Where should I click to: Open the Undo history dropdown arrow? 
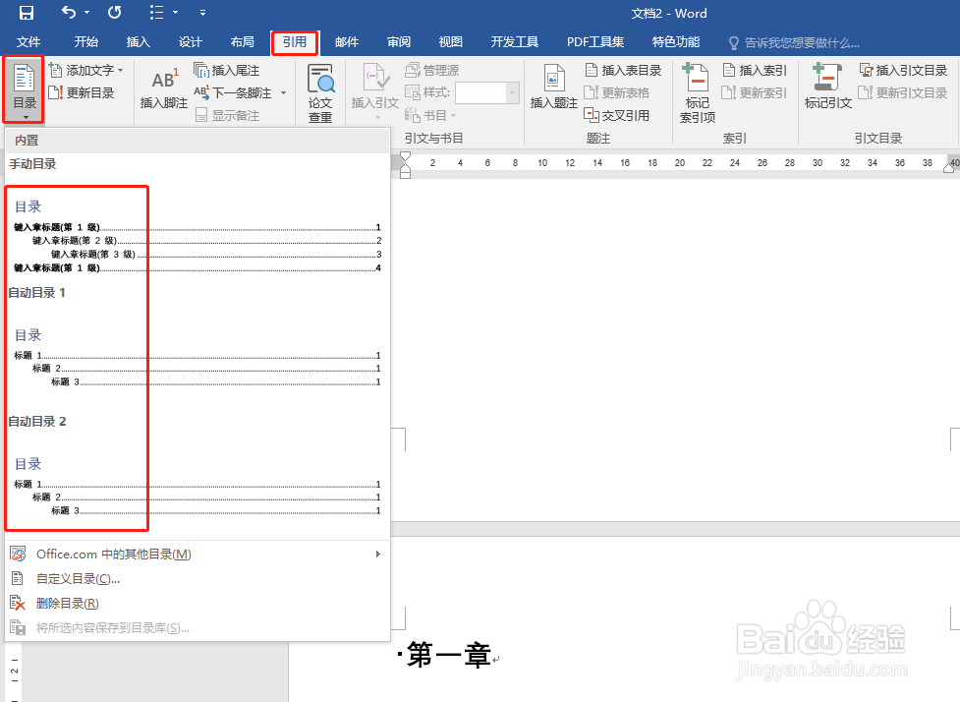click(86, 13)
